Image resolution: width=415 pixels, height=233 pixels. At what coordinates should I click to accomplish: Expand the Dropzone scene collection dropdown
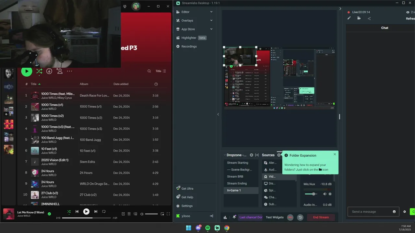click(235, 155)
